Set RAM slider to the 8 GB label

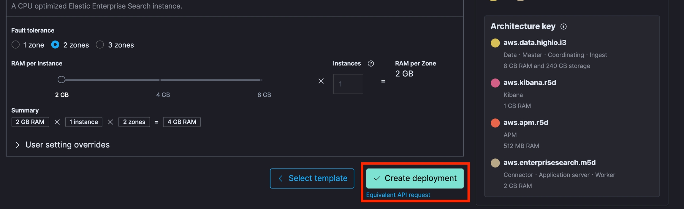tap(264, 95)
